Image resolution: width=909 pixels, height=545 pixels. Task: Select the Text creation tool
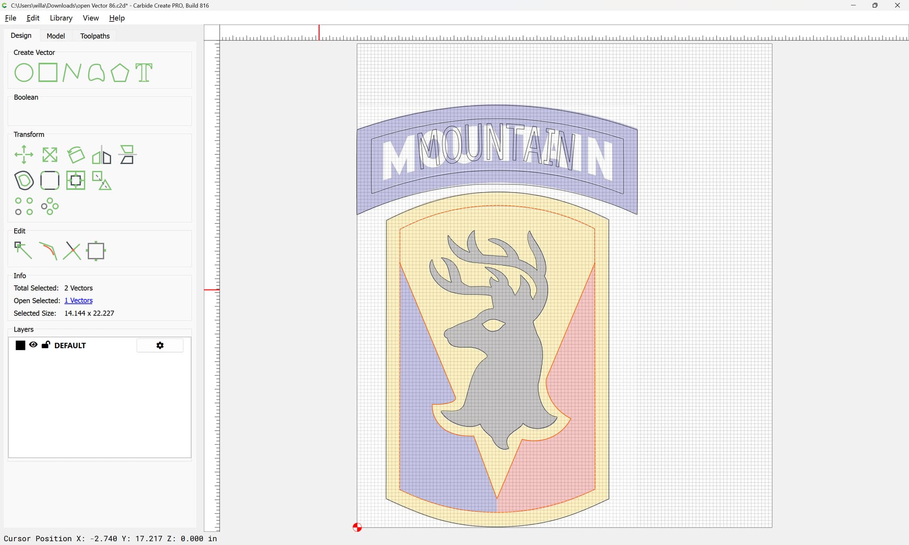point(144,73)
